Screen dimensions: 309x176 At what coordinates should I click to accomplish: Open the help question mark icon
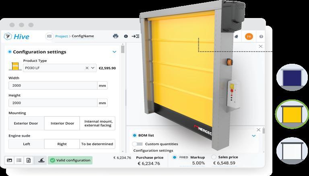coord(261,36)
